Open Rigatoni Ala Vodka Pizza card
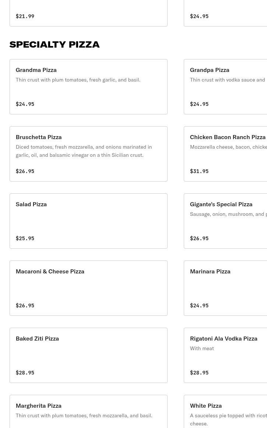 click(x=226, y=355)
